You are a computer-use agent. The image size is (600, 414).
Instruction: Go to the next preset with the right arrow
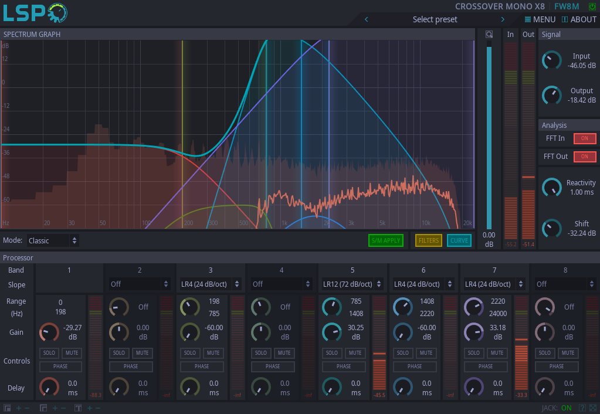(503, 19)
